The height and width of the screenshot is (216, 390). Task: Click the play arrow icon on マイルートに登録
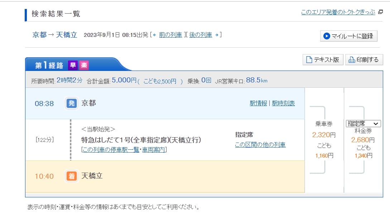coord(327,36)
